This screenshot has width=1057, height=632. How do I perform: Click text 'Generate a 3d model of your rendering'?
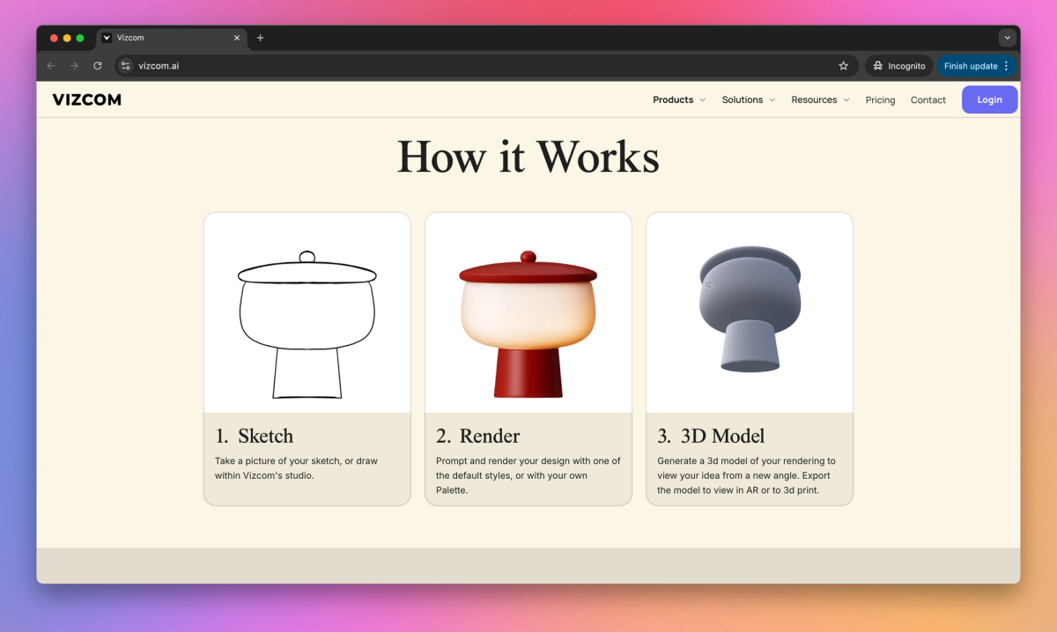[740, 460]
